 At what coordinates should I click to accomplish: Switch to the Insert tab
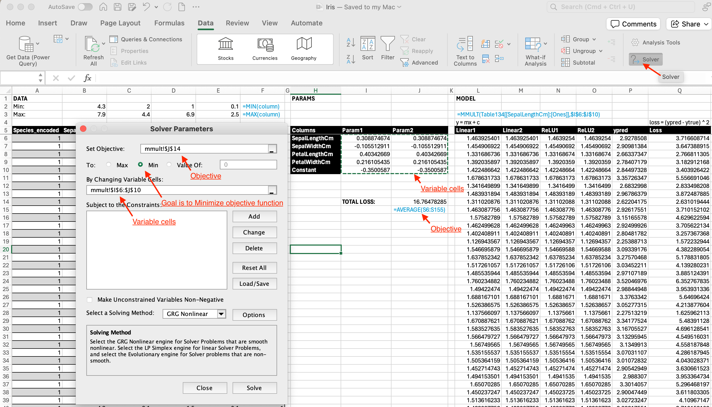[x=47, y=23]
